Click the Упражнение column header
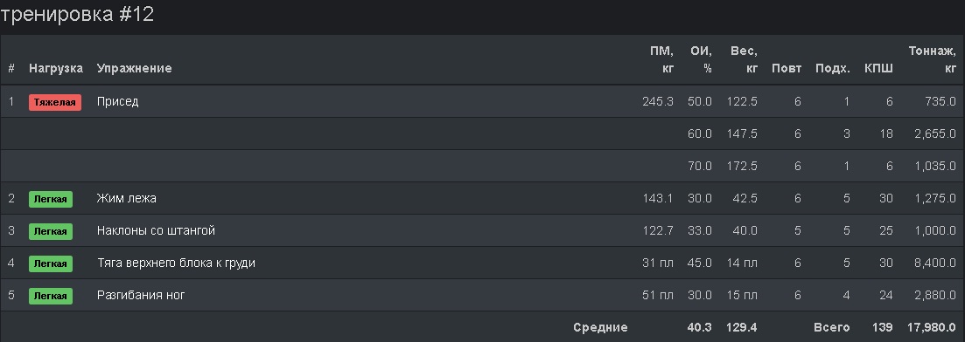This screenshot has height=342, width=965. [x=134, y=68]
